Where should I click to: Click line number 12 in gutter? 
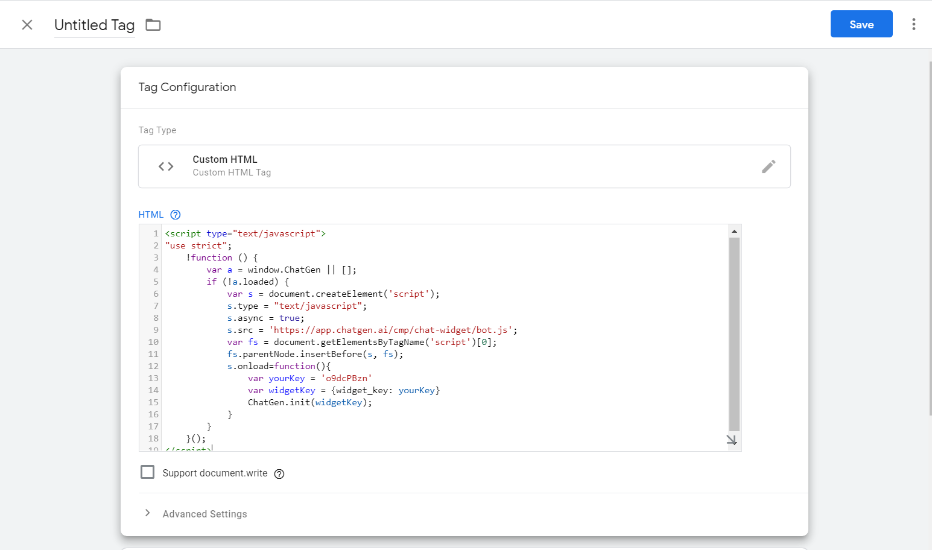(153, 366)
